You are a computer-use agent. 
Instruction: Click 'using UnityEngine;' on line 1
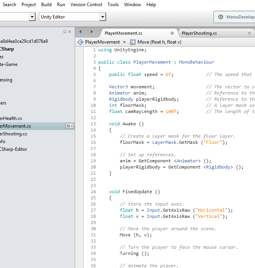pyautogui.click(x=122, y=50)
